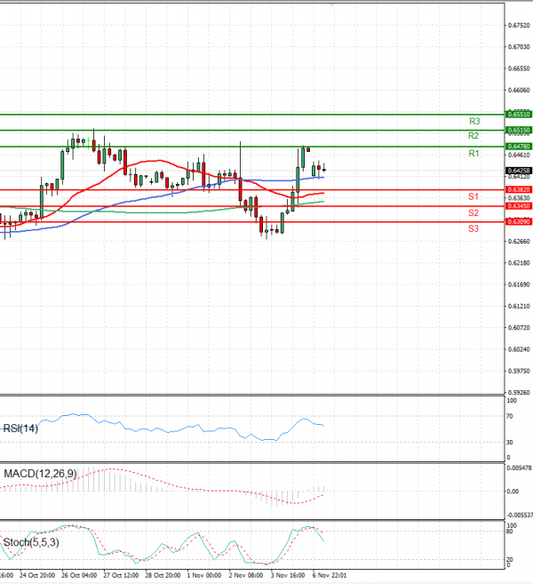
Task: Click the 24 Oct 20:00 time label
Action: click(x=37, y=575)
